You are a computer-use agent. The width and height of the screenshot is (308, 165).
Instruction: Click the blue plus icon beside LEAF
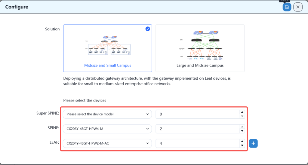[253, 143]
